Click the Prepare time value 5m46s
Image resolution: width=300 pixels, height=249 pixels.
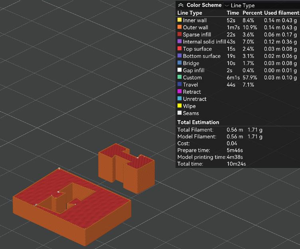tap(235, 150)
